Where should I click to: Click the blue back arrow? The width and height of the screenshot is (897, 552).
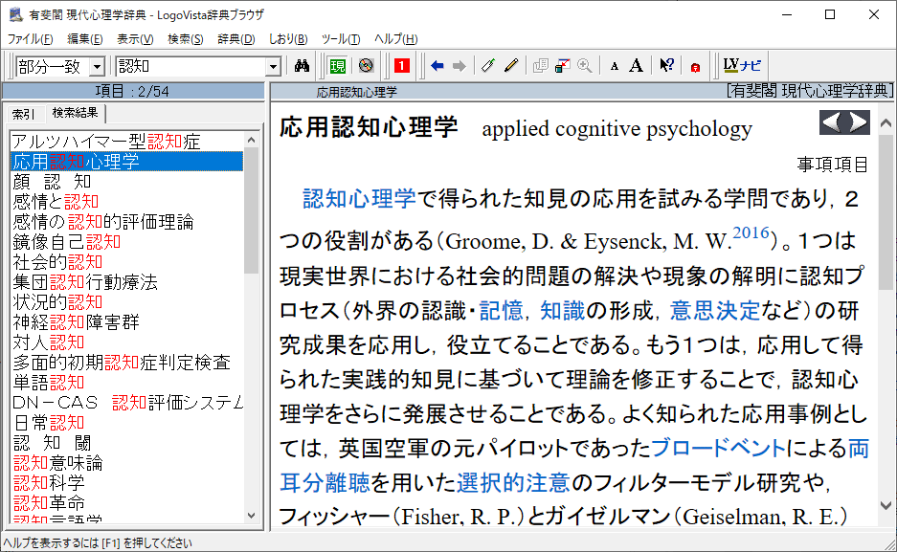(437, 66)
